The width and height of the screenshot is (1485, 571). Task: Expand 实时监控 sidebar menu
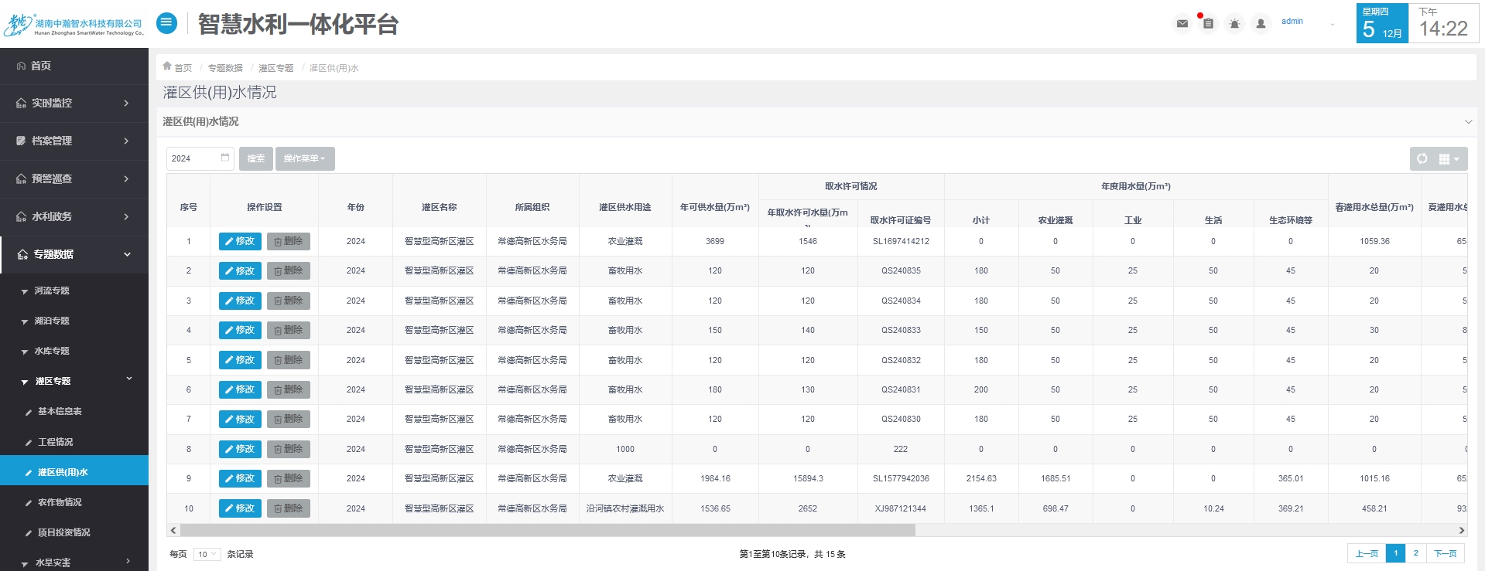click(74, 103)
